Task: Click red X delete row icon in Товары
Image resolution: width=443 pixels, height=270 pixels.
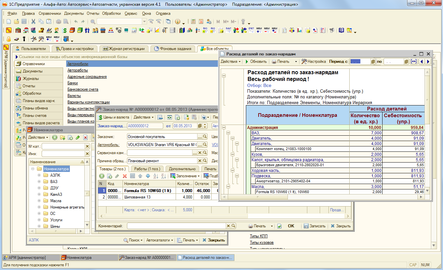Action: point(125,176)
